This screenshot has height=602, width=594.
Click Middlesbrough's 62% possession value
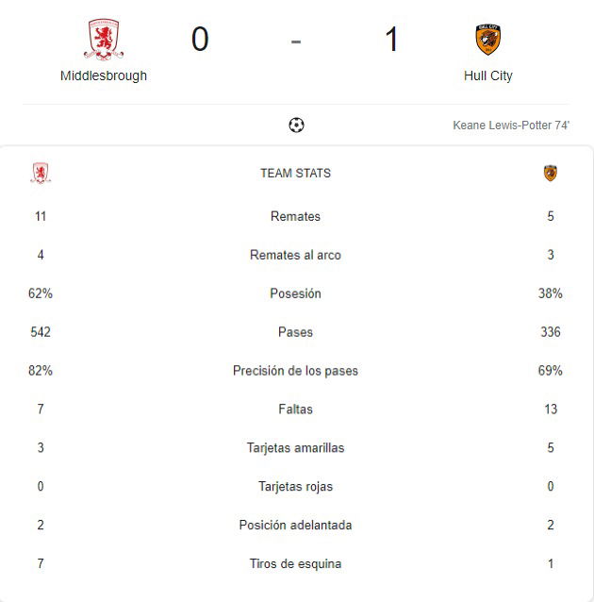[41, 293]
